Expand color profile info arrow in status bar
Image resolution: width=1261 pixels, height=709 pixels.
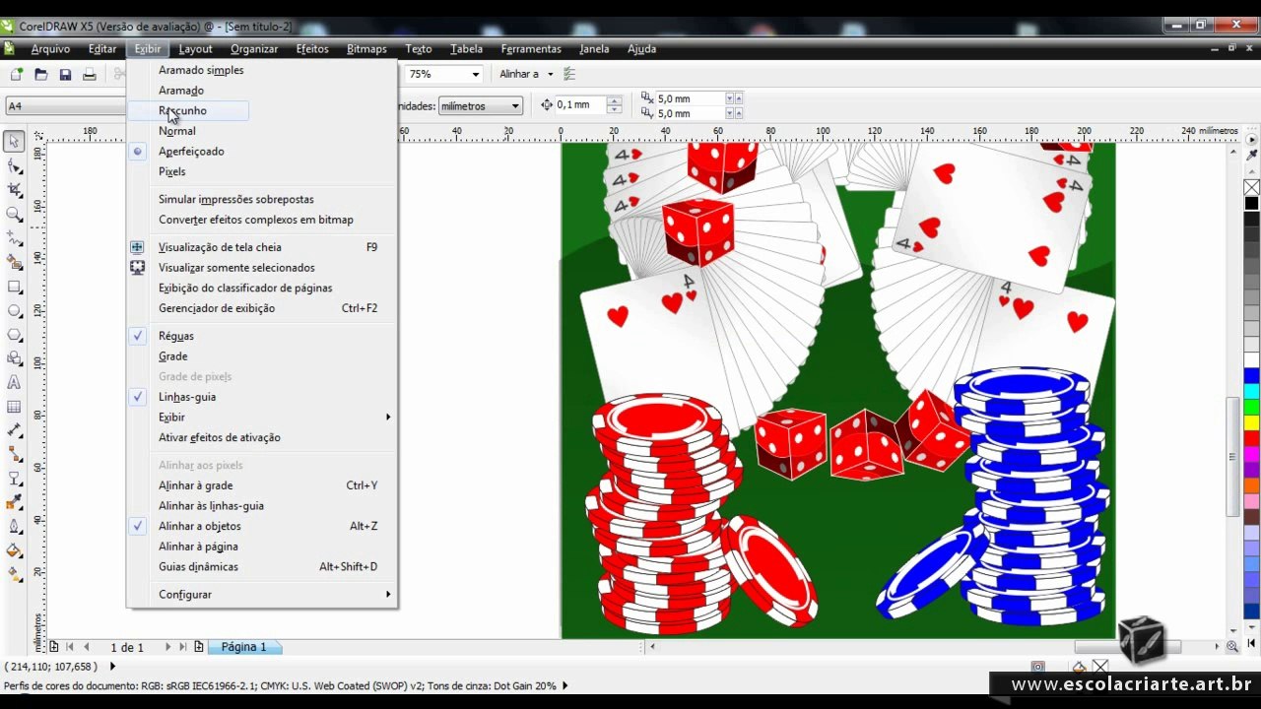tap(565, 686)
